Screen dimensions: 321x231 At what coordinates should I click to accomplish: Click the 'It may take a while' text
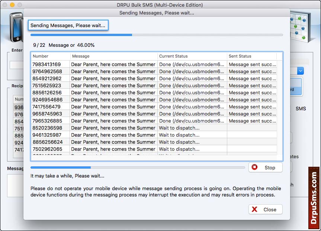[x=67, y=176]
